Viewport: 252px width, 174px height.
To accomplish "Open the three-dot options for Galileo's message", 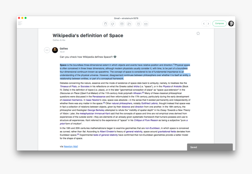I will (47, 50).
